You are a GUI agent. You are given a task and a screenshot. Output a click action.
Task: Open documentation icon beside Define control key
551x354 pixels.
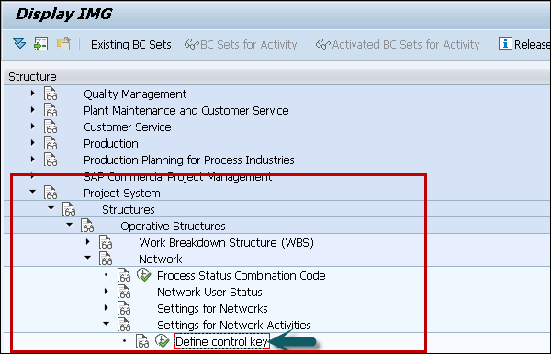point(142,341)
